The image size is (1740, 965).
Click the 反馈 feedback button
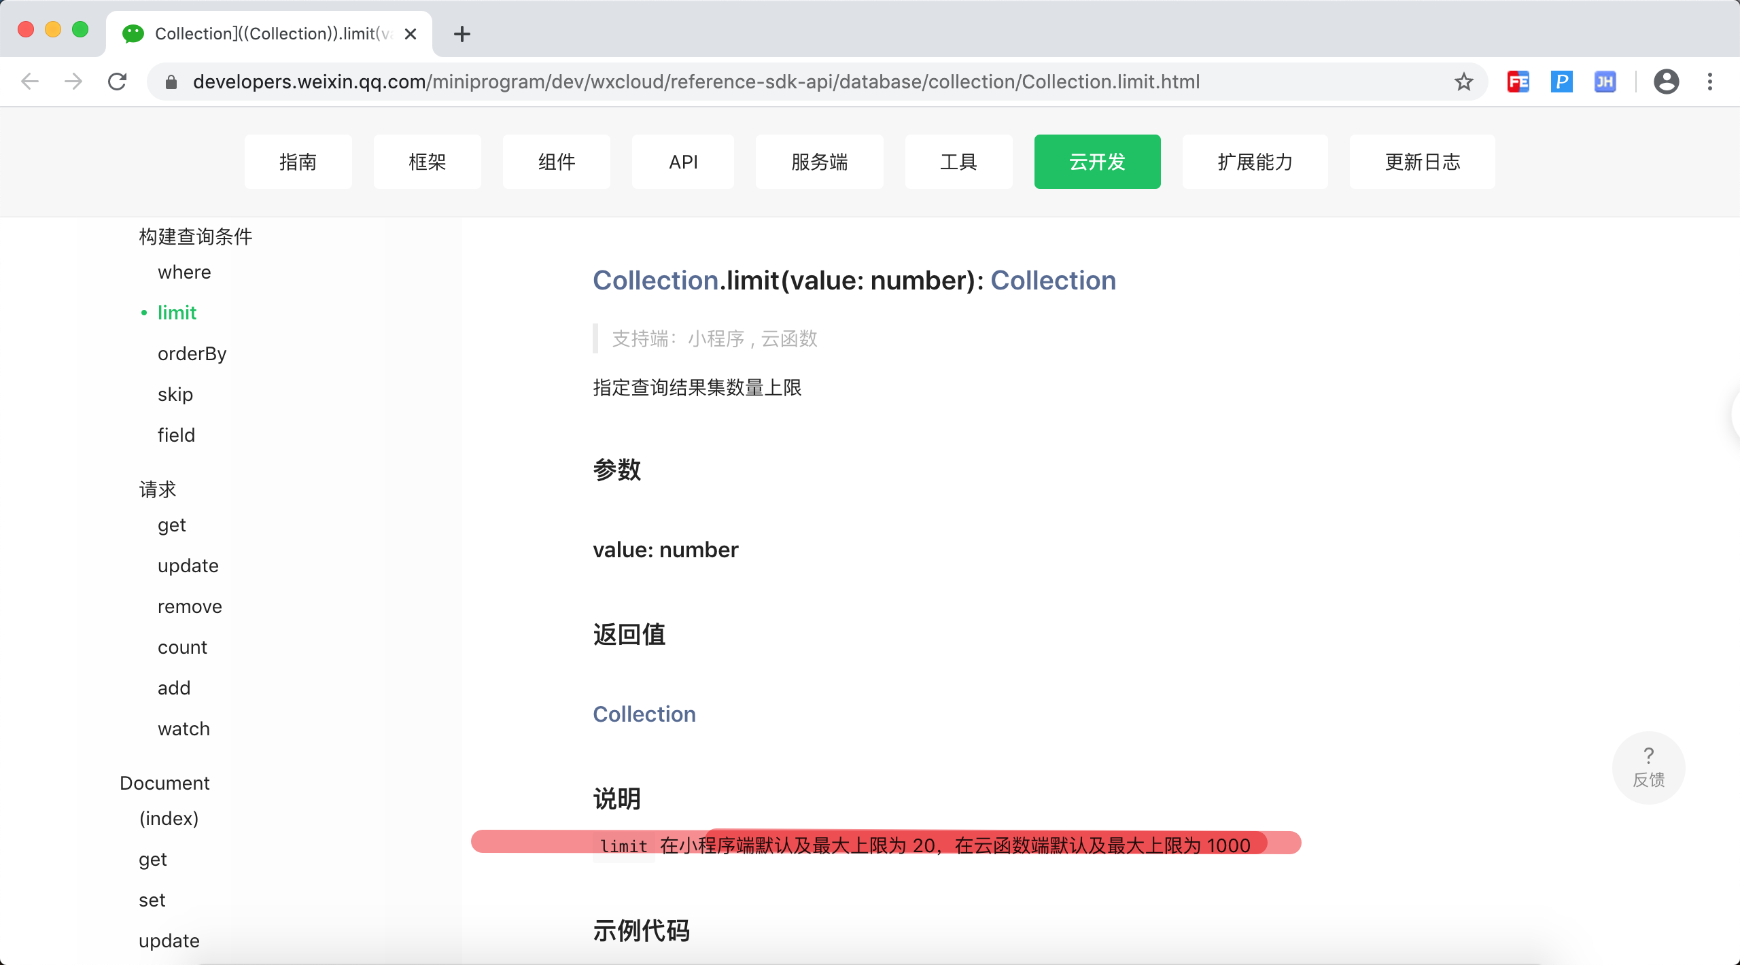tap(1648, 767)
